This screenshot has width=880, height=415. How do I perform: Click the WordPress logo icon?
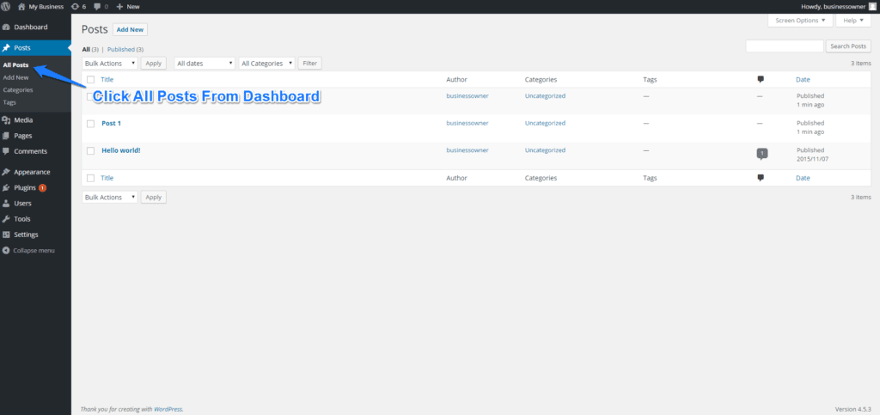coord(7,6)
